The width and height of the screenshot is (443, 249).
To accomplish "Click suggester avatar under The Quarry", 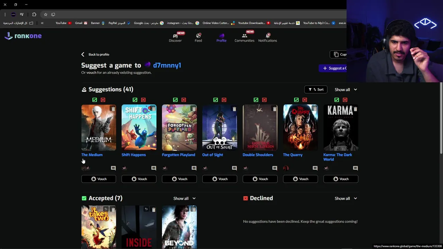I will tap(286, 168).
